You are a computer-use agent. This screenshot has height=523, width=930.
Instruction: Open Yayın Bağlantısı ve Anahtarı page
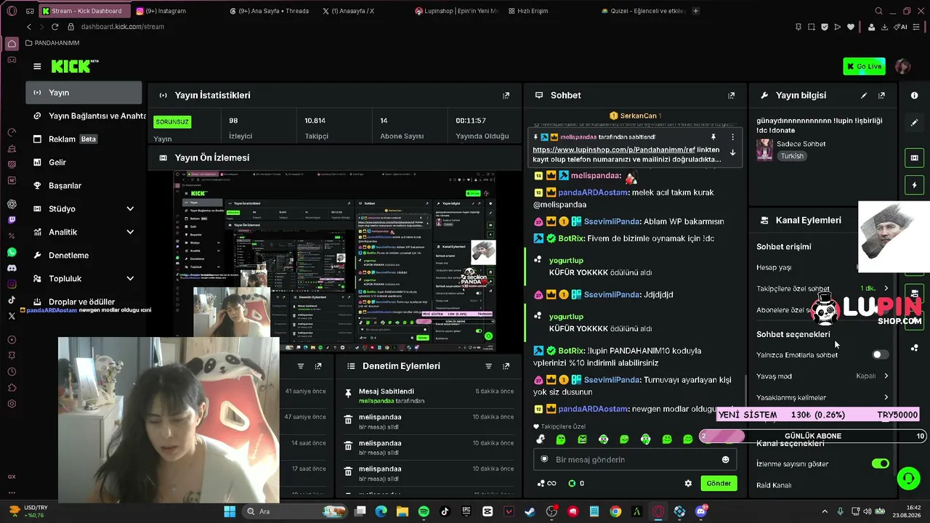pyautogui.click(x=84, y=115)
